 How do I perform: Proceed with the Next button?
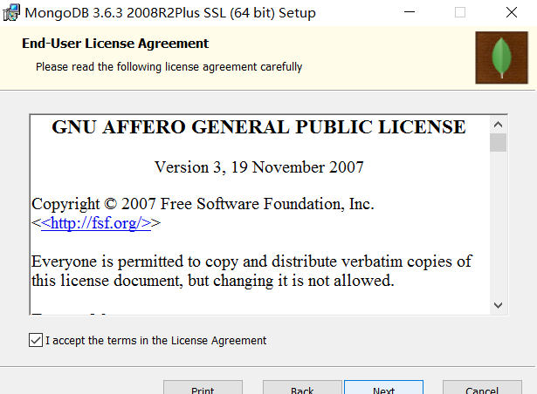point(383,387)
